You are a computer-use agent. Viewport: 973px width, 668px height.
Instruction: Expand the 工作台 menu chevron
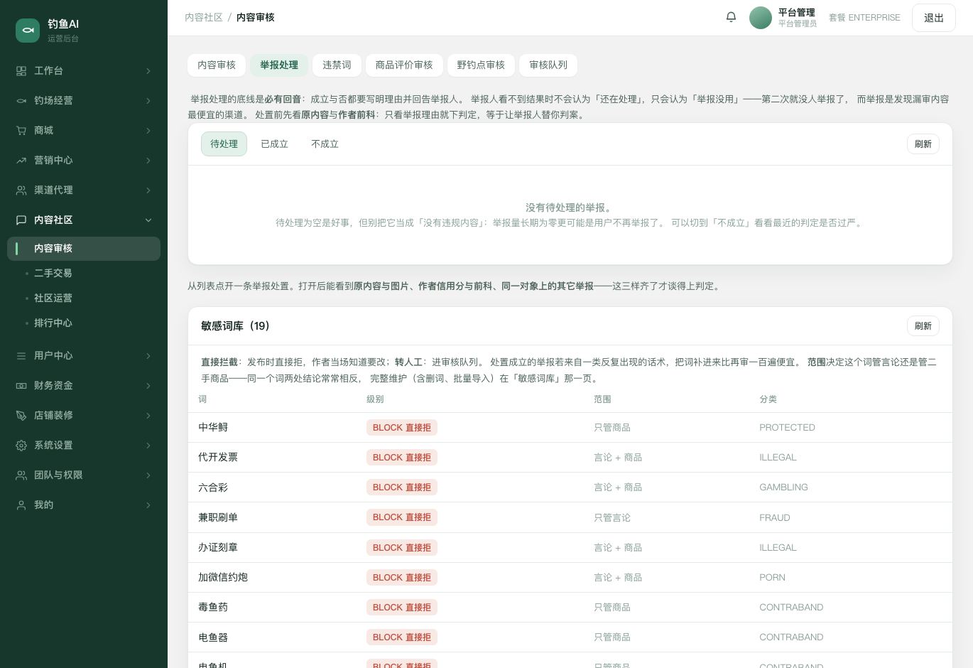click(148, 71)
